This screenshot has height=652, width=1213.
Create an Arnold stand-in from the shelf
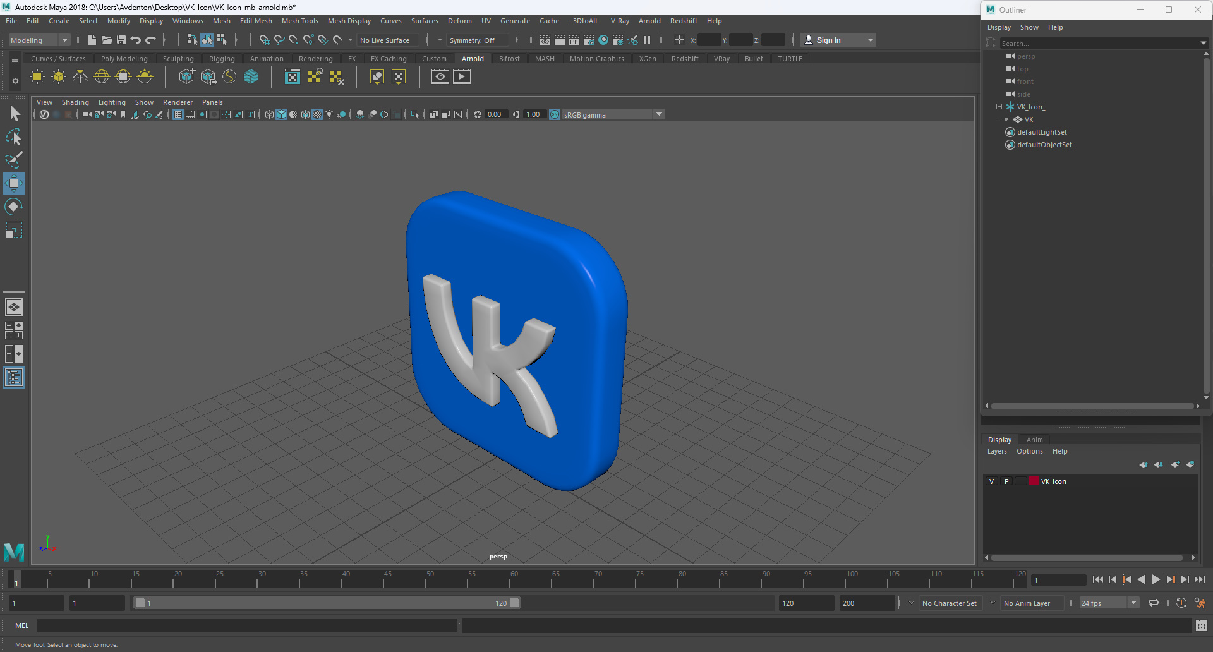tap(186, 77)
